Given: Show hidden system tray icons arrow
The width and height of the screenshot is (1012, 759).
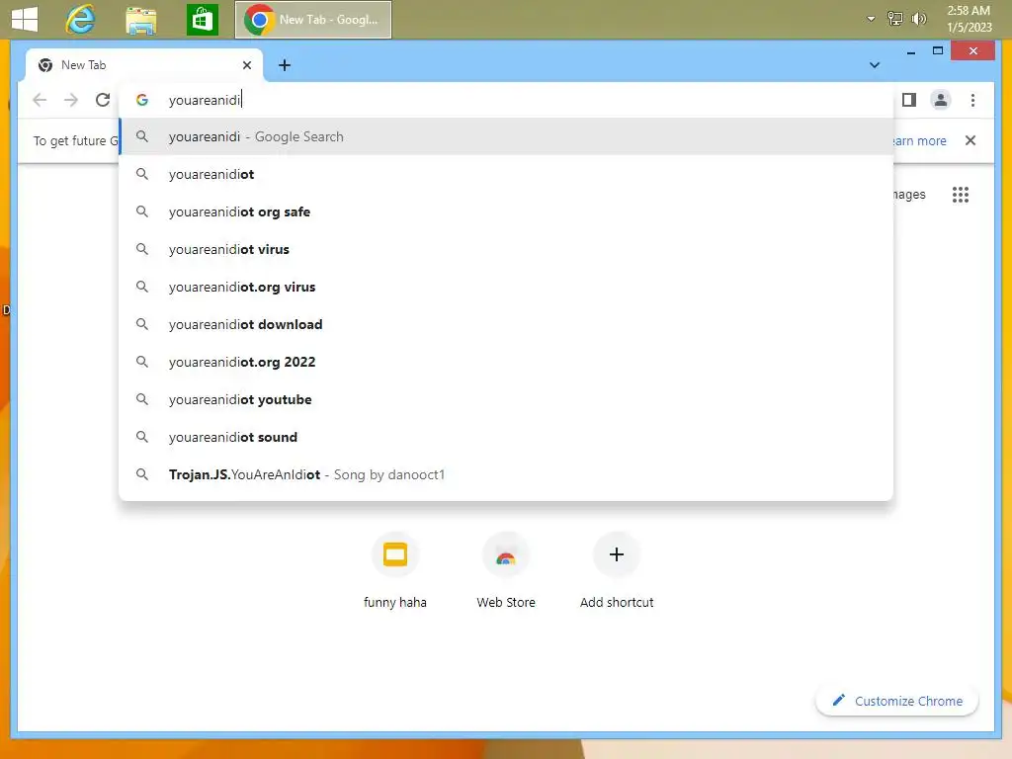Looking at the screenshot, I should 871,19.
